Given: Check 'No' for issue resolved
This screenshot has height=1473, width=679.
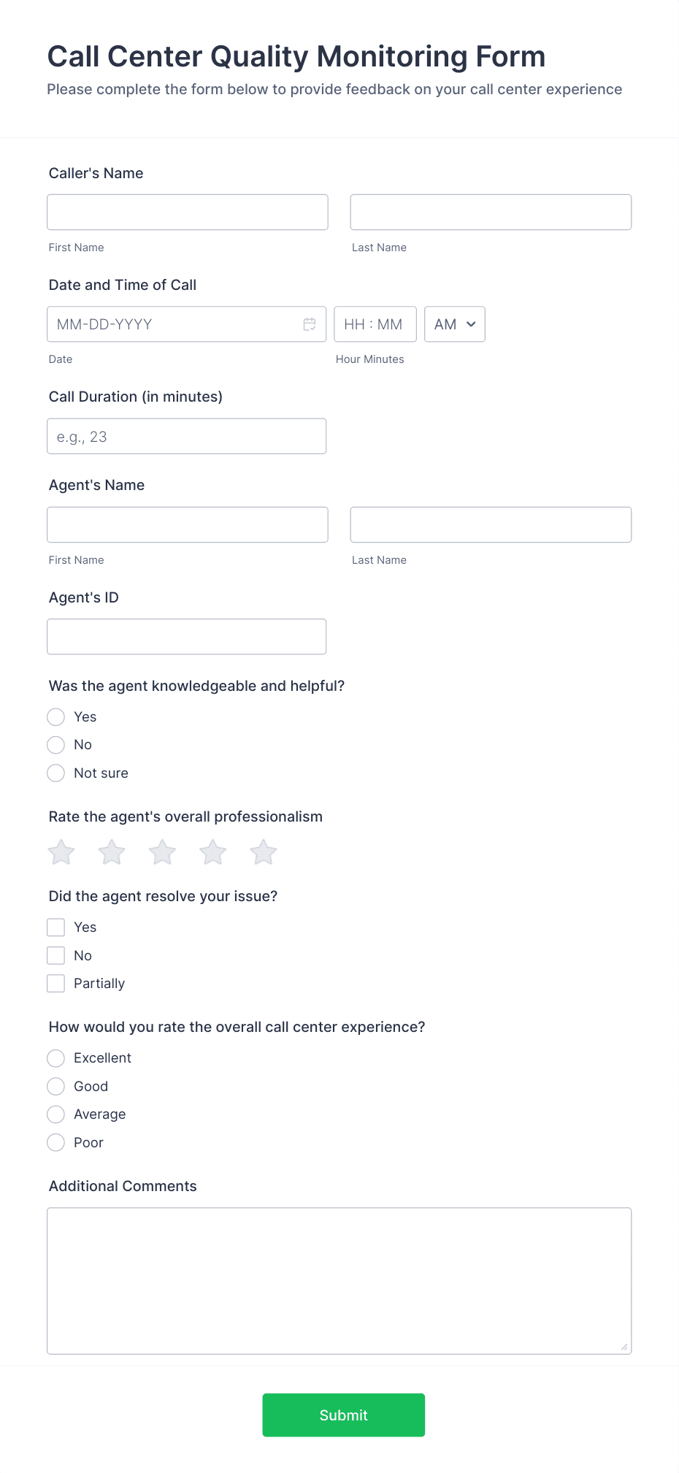Looking at the screenshot, I should (x=55, y=954).
